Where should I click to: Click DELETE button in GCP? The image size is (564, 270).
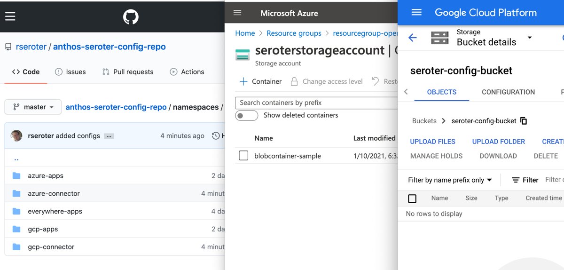[x=546, y=156]
